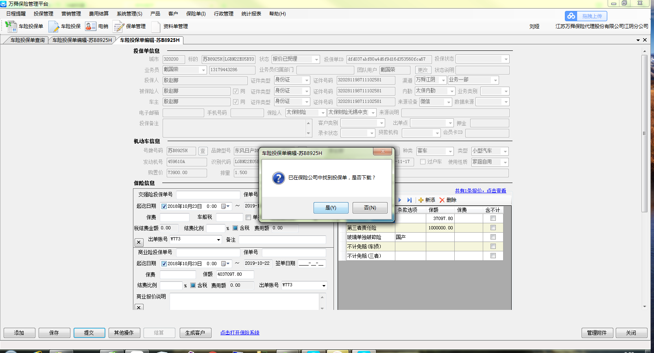The image size is (654, 353).
Task: Expand the 来源设备 dropdown showing 微信
Action: [449, 102]
